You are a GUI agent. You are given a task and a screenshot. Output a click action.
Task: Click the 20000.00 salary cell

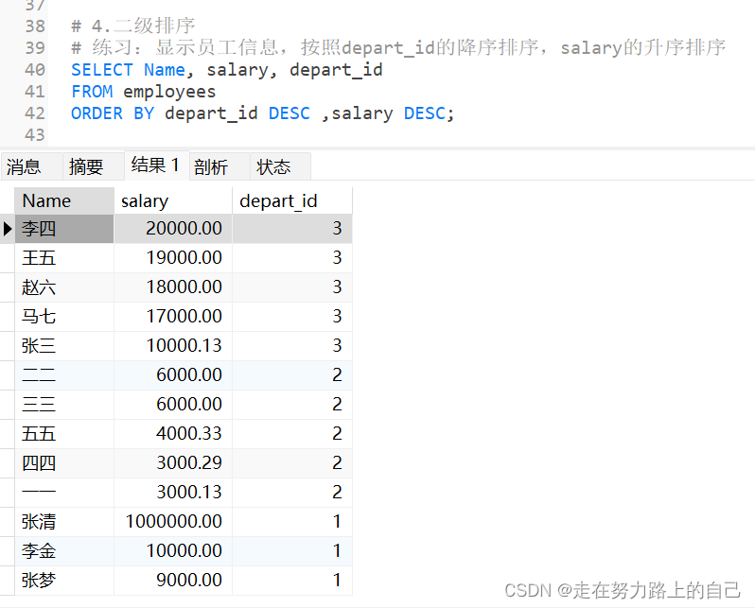click(173, 229)
